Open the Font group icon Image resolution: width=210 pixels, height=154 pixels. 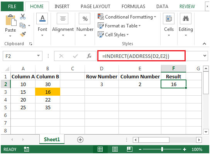click(x=42, y=19)
